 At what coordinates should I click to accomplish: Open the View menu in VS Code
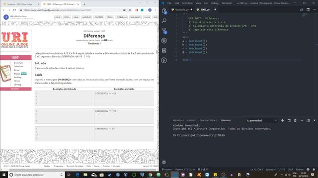[x=198, y=3]
